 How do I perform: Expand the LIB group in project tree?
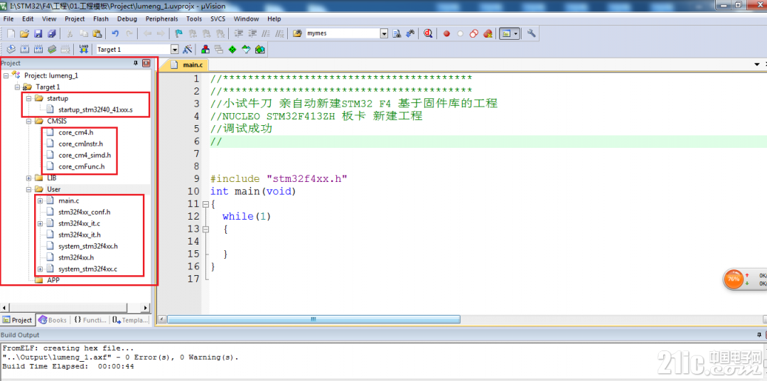(29, 178)
